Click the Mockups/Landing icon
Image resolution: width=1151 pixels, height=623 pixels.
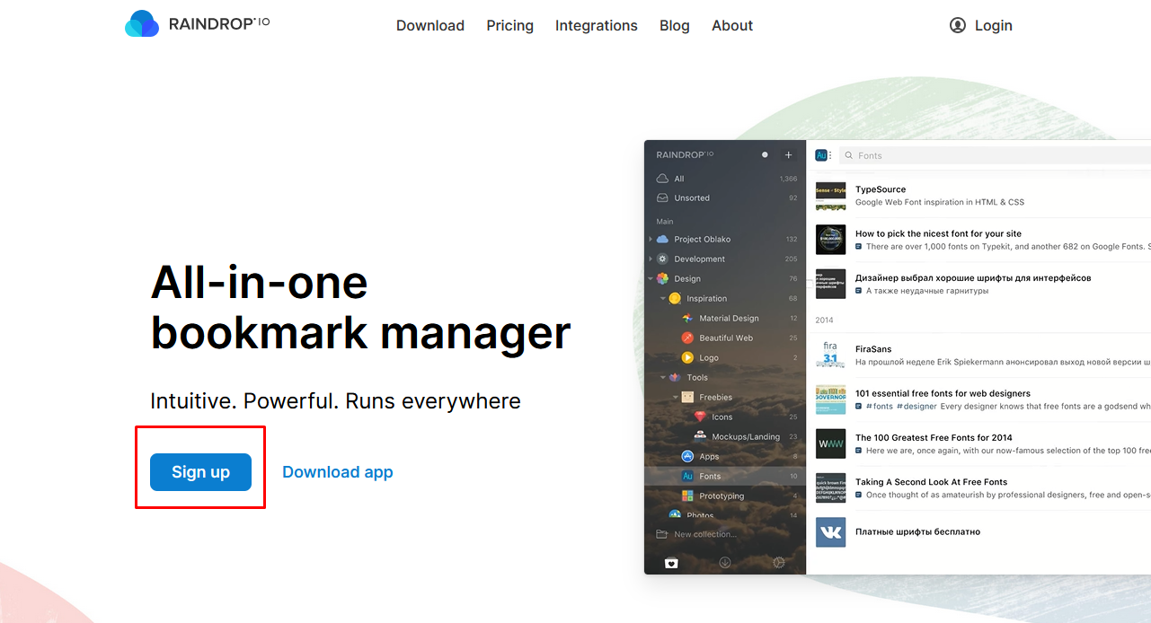point(700,436)
